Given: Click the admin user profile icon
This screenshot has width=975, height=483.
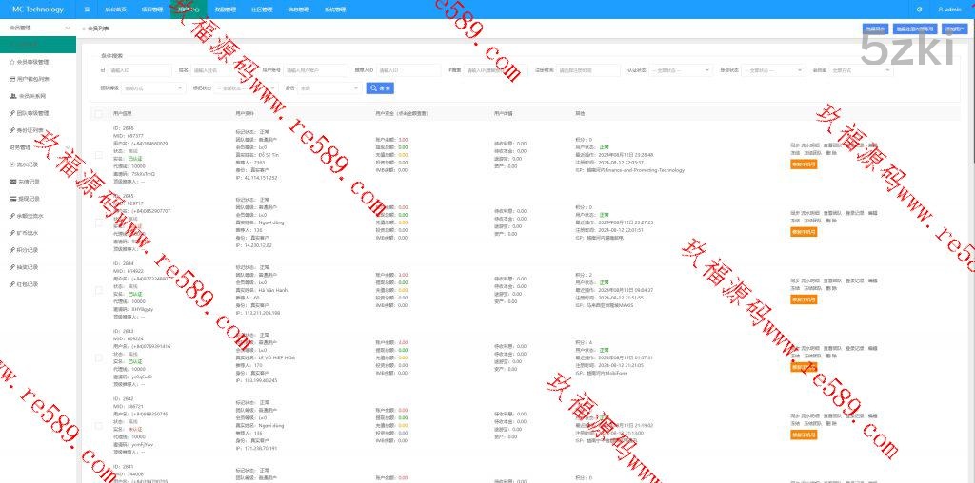Looking at the screenshot, I should tap(941, 10).
